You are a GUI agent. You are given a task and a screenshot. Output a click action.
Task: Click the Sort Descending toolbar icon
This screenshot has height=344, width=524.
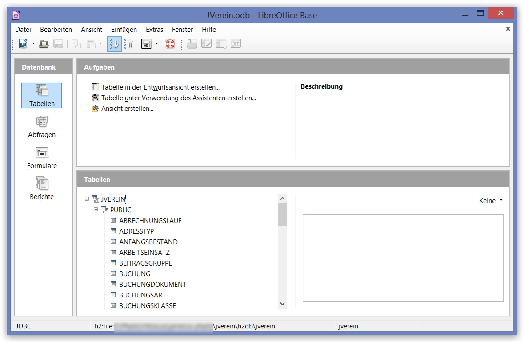click(129, 44)
